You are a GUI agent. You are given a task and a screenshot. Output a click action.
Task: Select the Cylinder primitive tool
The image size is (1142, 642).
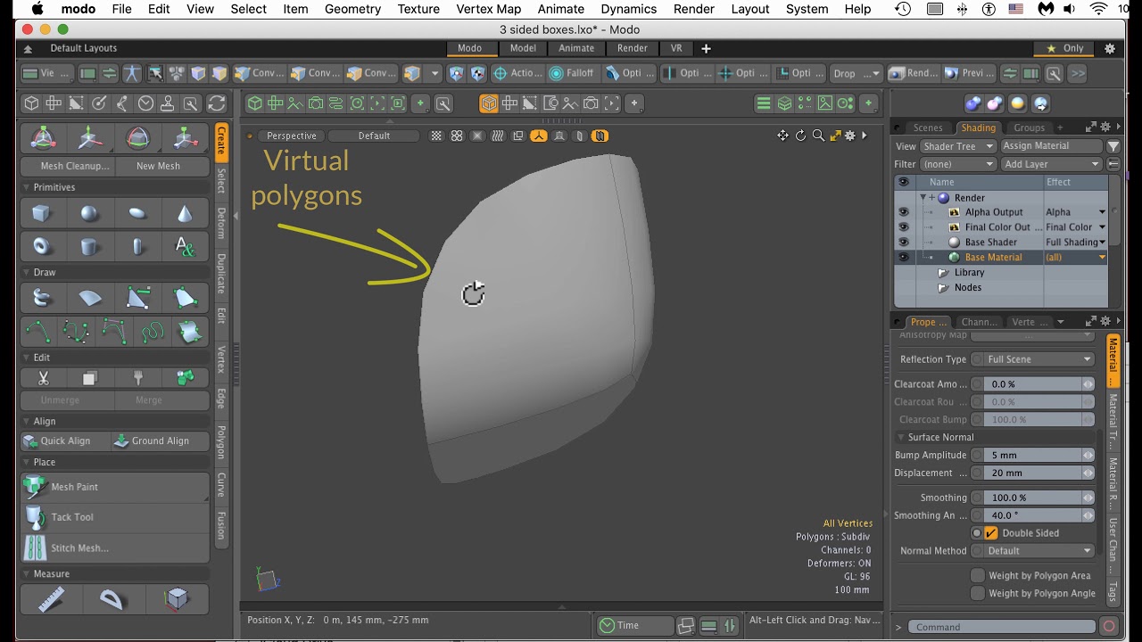coord(89,246)
